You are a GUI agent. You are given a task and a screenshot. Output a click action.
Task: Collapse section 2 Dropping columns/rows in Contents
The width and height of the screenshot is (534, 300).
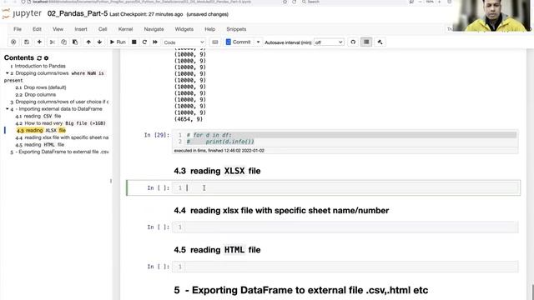(8, 73)
